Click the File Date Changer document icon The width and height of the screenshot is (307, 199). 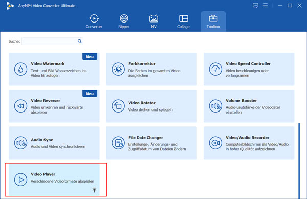coord(118,143)
